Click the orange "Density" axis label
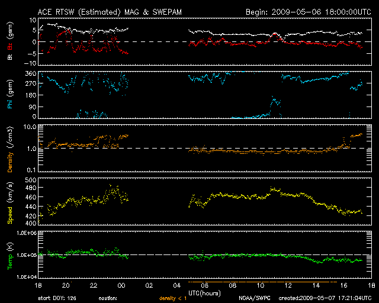Screen dimensions: 379x303 [x=10, y=162]
